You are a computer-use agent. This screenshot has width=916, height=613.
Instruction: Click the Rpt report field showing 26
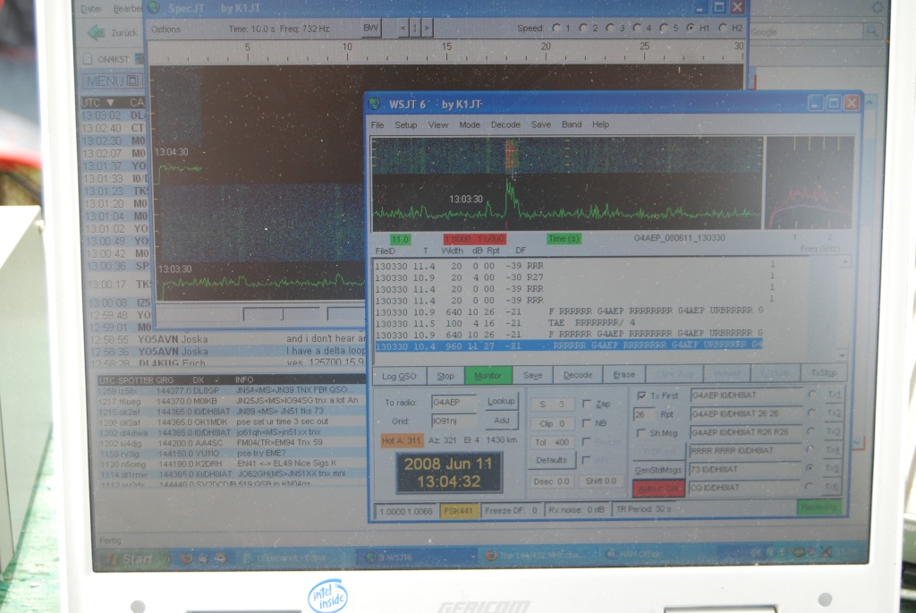(x=643, y=414)
